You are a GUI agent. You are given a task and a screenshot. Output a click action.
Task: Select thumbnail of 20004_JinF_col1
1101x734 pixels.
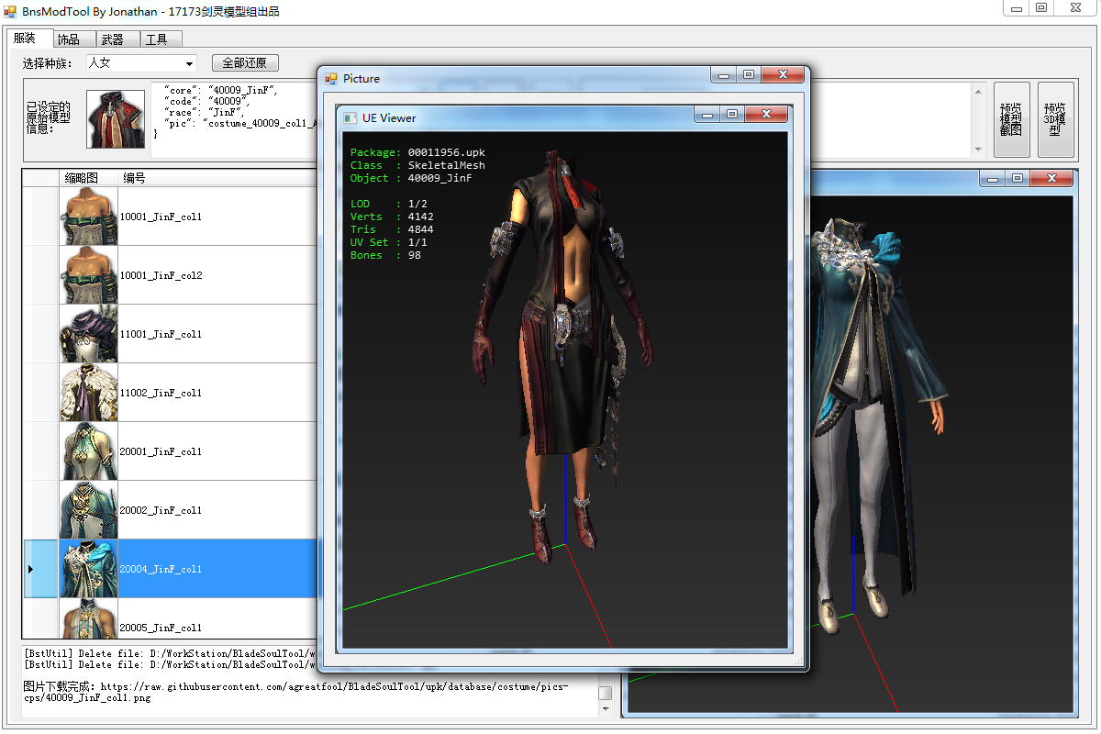click(89, 569)
